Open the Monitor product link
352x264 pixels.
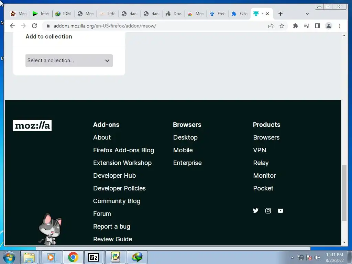[x=265, y=176]
